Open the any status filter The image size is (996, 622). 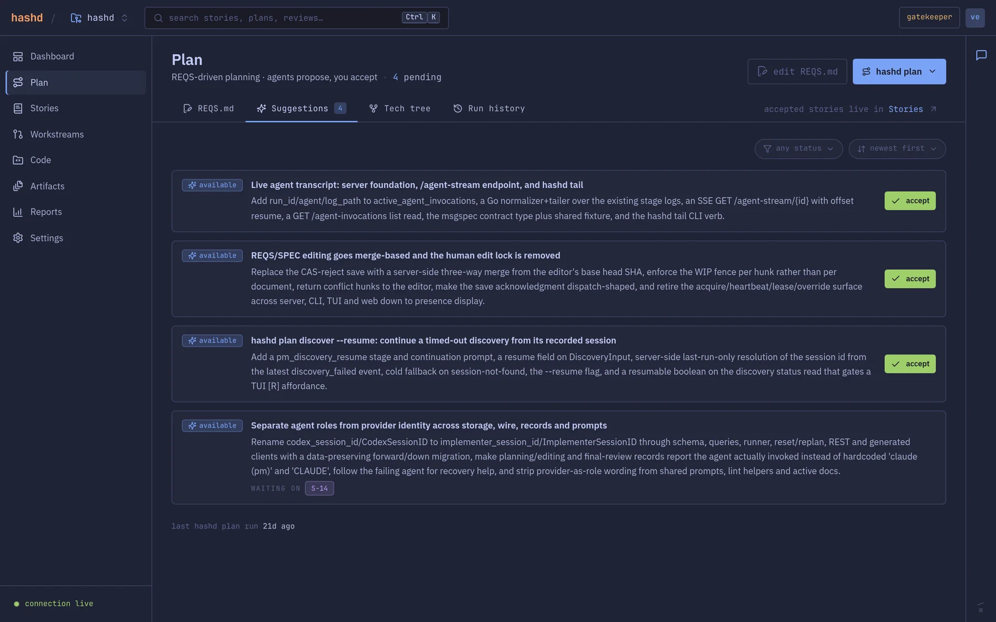click(798, 149)
